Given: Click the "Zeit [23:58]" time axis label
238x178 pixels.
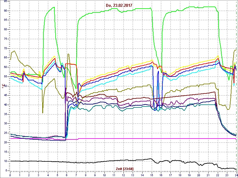Looking at the screenshot, I should tap(125, 169).
